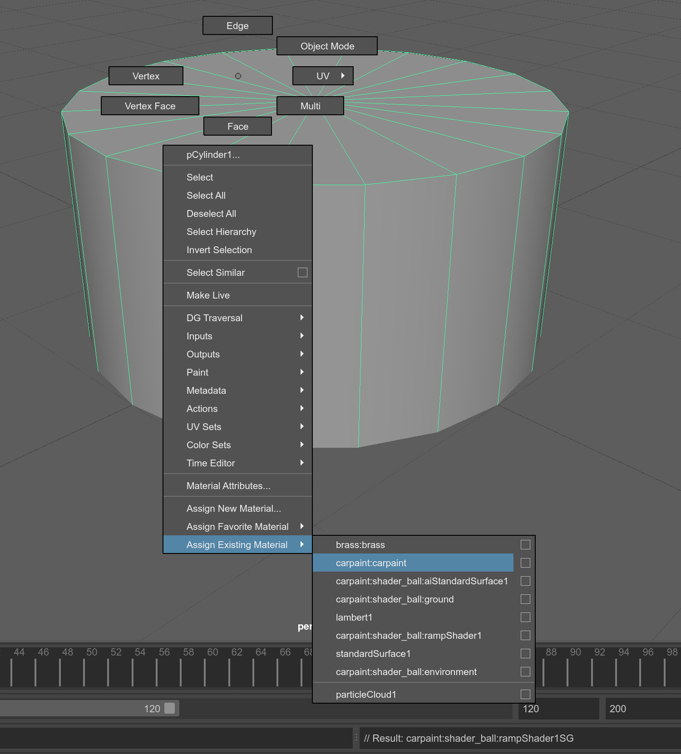Click animation end time field 200
Viewport: 681px width, 754px height.
(643, 709)
